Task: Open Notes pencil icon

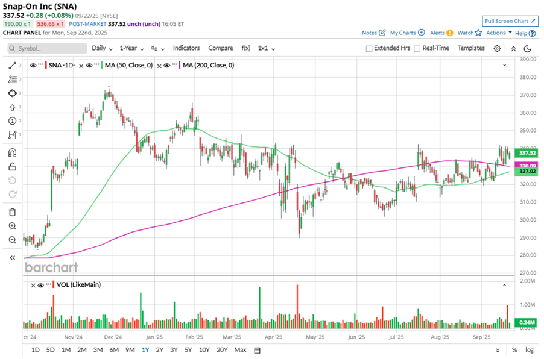Action: pyautogui.click(x=382, y=33)
